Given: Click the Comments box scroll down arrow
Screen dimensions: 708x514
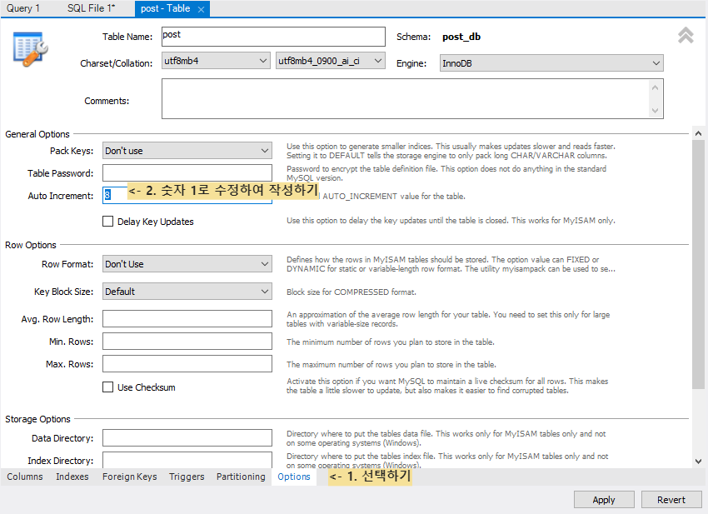Looking at the screenshot, I should click(655, 111).
